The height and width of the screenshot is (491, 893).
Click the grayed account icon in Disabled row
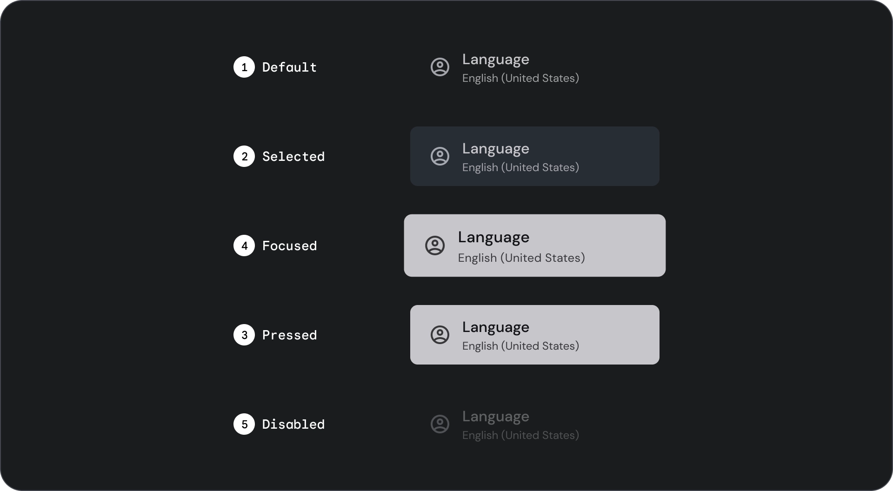[440, 424]
